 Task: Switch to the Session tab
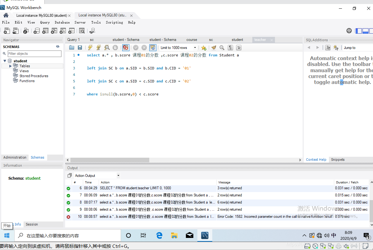point(32,224)
